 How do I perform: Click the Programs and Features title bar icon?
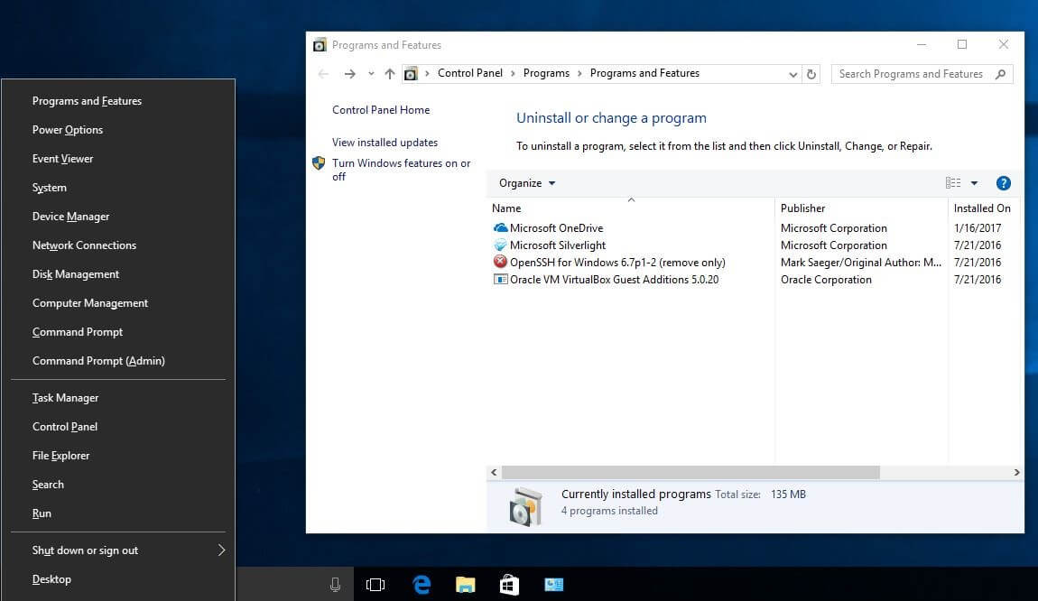[320, 45]
